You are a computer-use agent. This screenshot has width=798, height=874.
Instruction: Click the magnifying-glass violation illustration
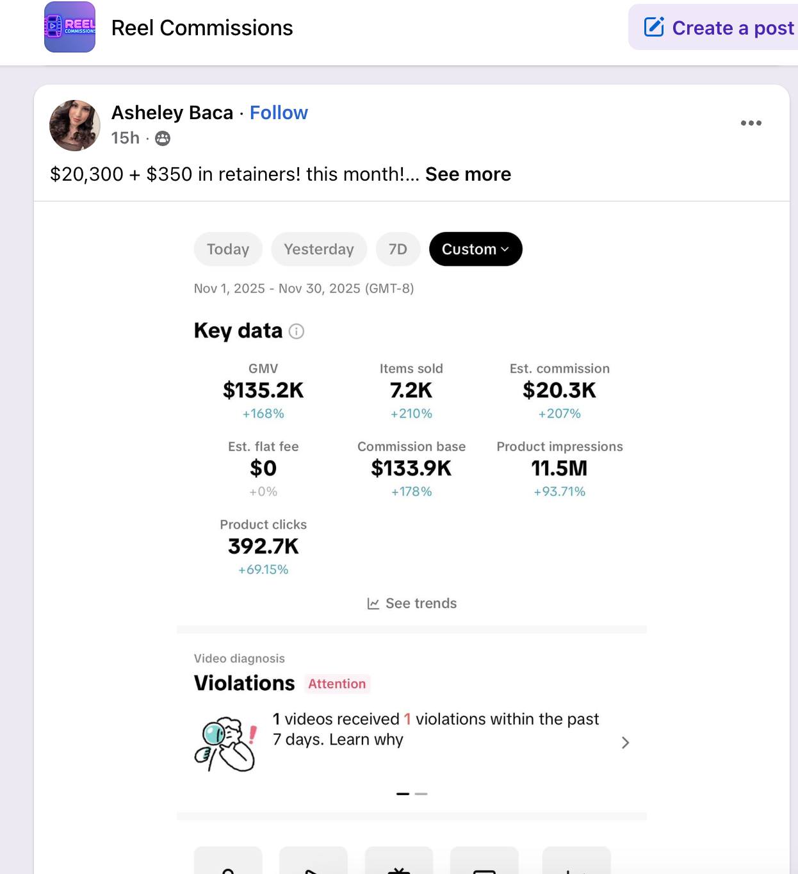coord(227,742)
